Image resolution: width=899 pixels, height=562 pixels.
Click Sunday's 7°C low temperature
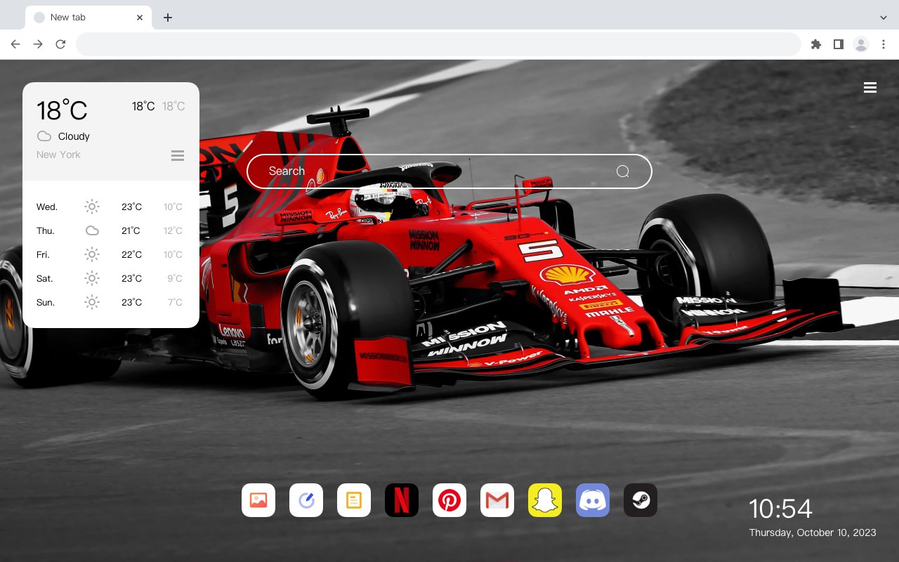click(175, 302)
